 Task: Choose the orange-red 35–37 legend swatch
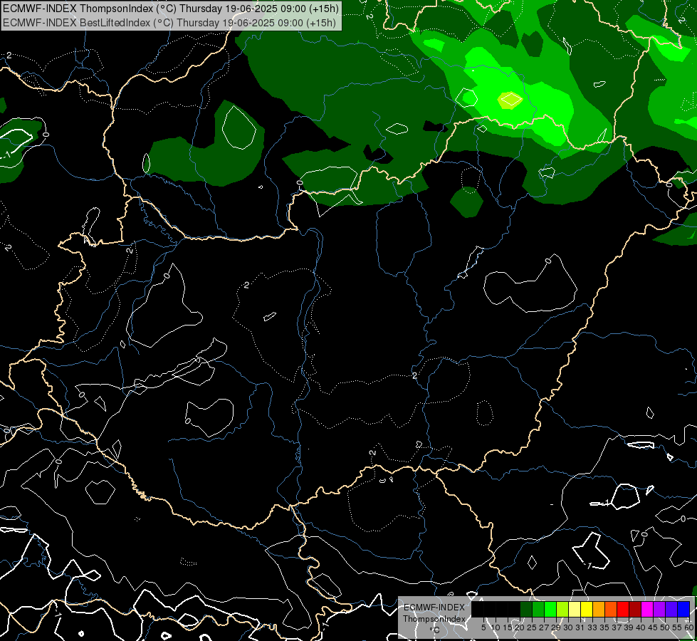click(x=611, y=609)
